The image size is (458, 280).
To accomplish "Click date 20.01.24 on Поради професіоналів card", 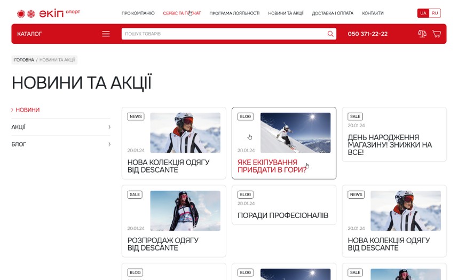I will click(246, 204).
